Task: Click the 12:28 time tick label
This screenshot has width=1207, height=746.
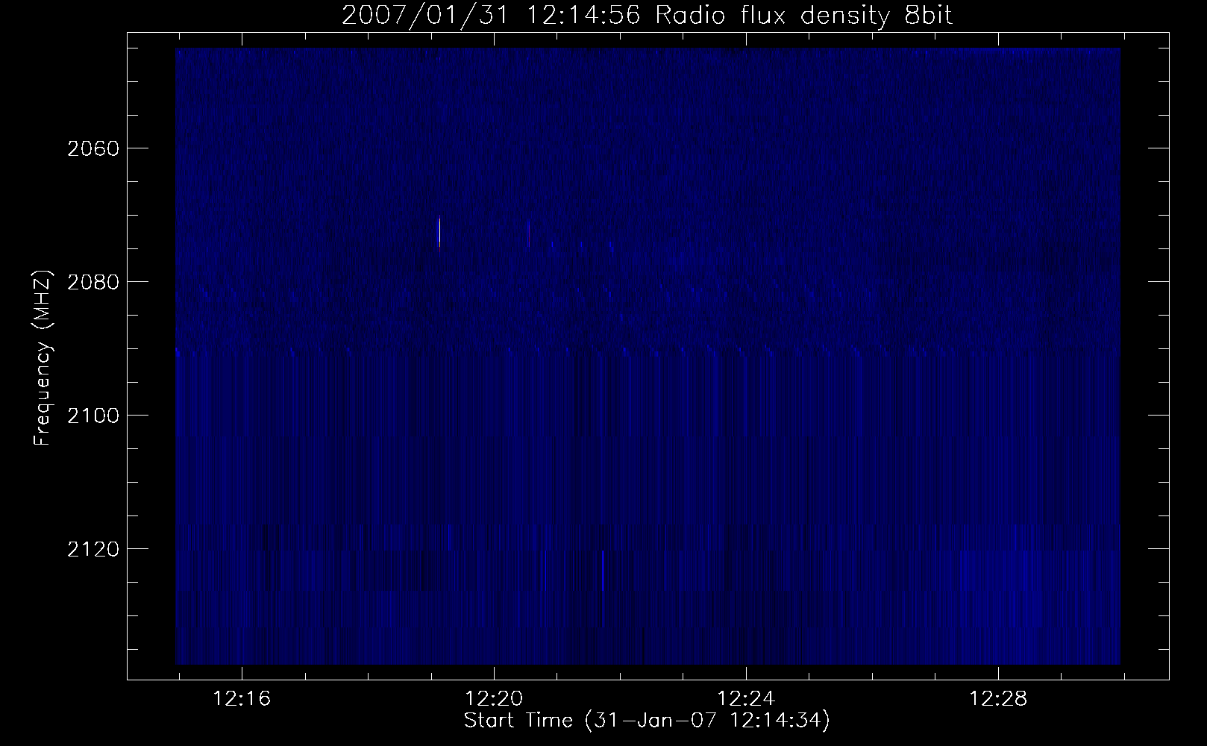Action: click(x=998, y=699)
